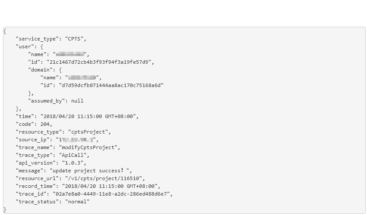Click the blurred source_ip value
The height and width of the screenshot is (215, 367).
76,140
